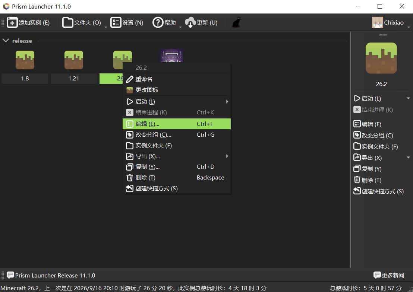The image size is (413, 292).
Task: Open the sidebar 启动 (L) dropdown arrow
Action: tap(408, 98)
